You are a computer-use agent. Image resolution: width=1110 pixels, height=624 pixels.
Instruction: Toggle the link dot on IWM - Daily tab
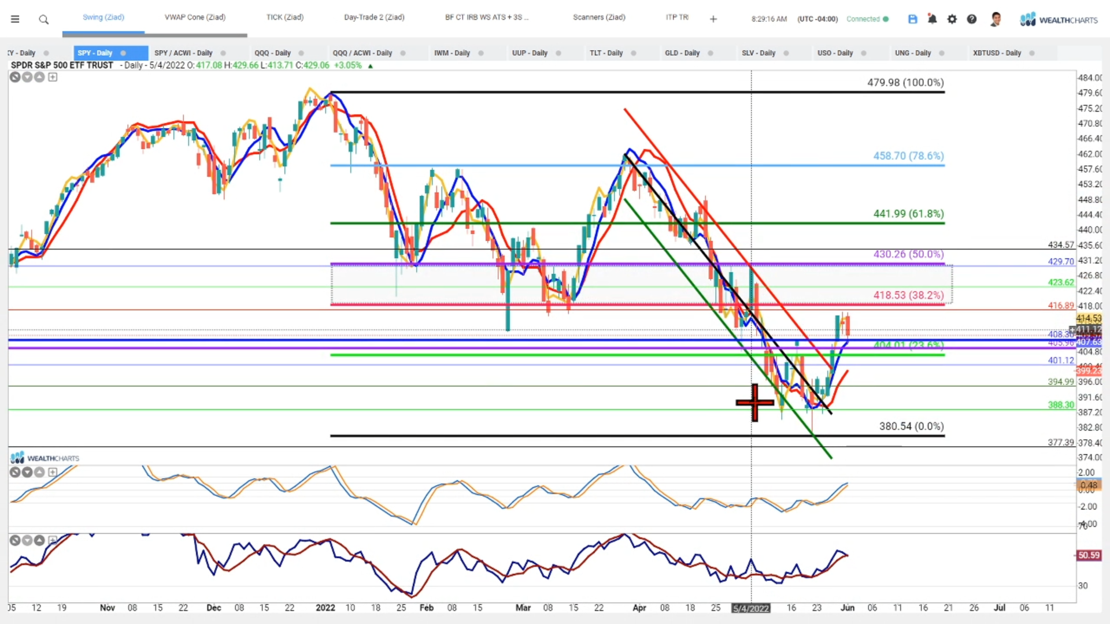481,53
